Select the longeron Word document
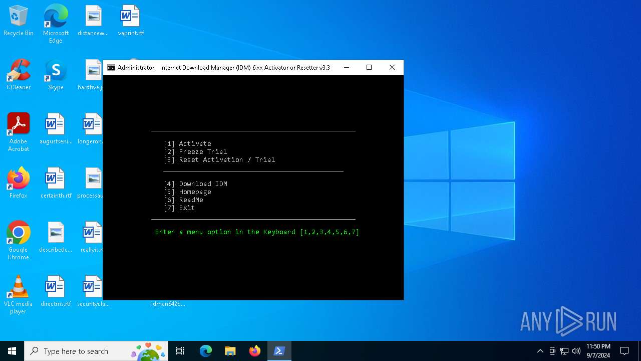This screenshot has width=641, height=361. 91,129
